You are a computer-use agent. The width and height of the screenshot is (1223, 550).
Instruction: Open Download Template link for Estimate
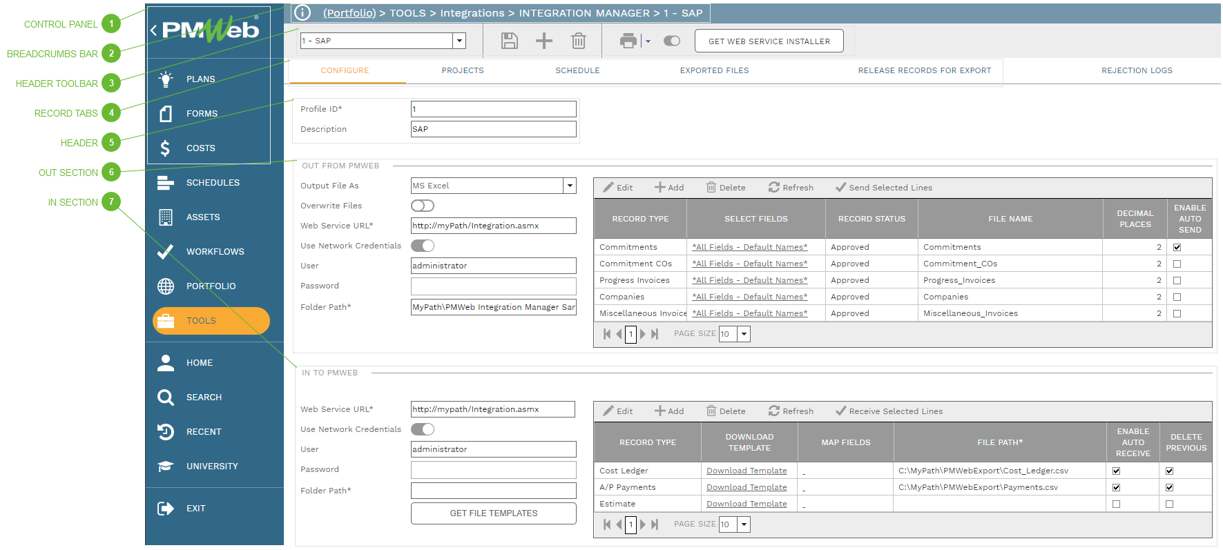[747, 504]
